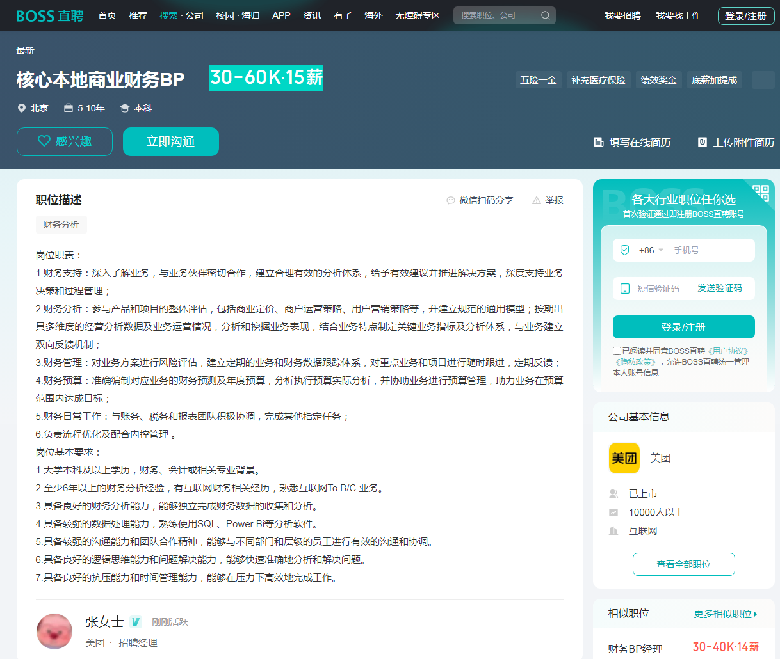
Task: Open the 资讯 nav item
Action: (x=312, y=15)
